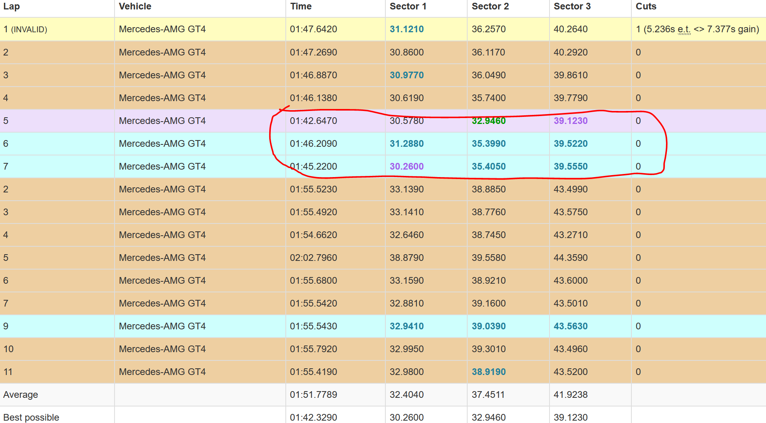766x423 pixels.
Task: Click the Sector 3 column header
Action: pyautogui.click(x=572, y=7)
